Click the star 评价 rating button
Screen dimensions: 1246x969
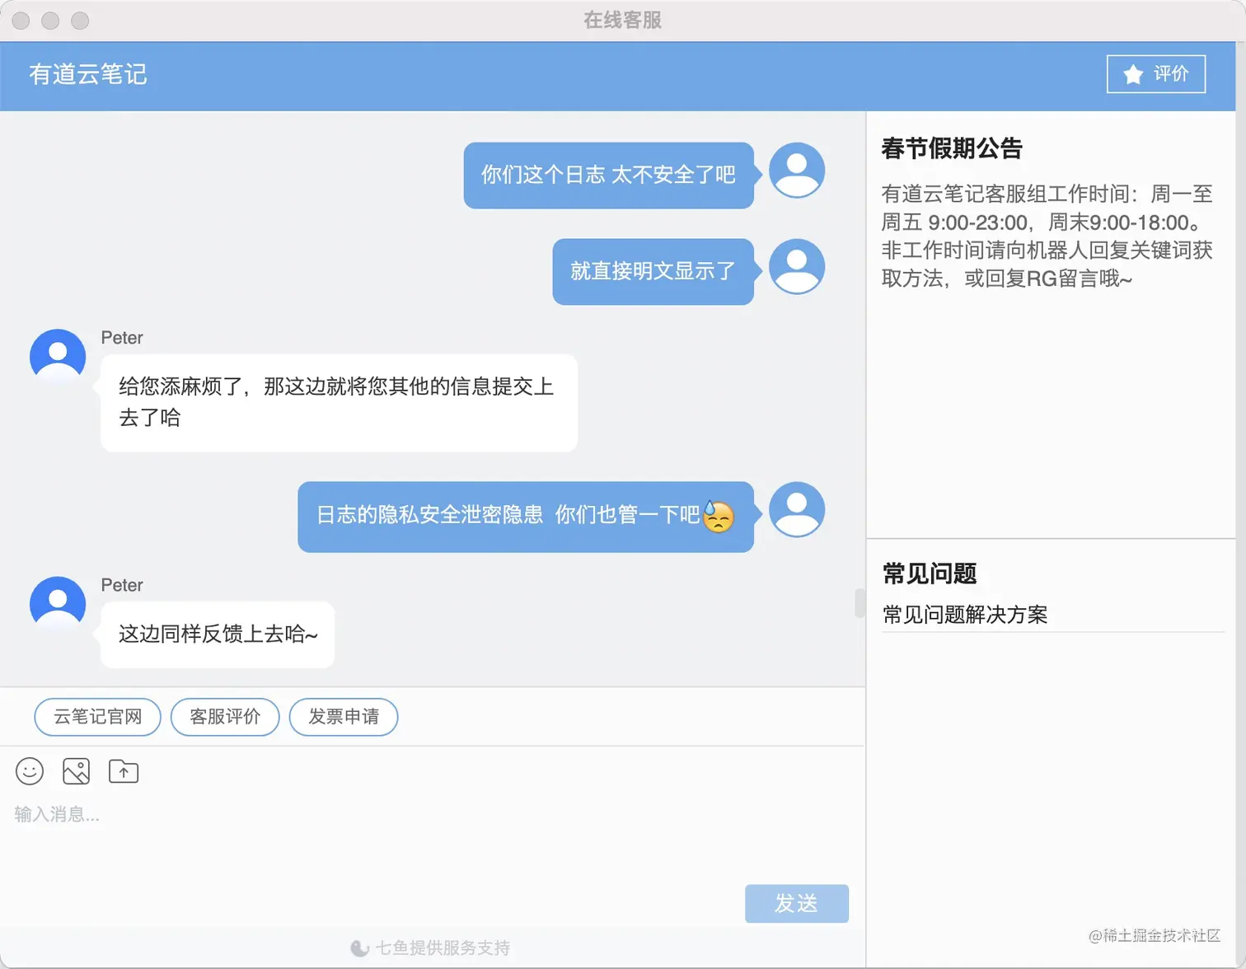click(1155, 74)
